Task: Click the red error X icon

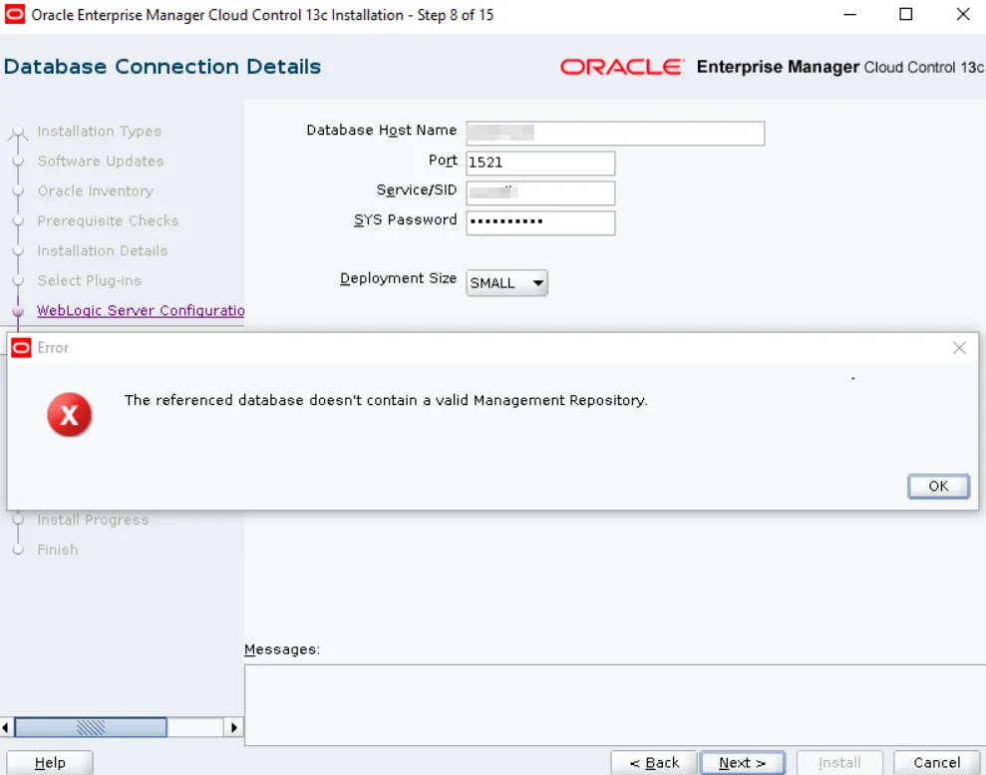Action: [x=70, y=414]
